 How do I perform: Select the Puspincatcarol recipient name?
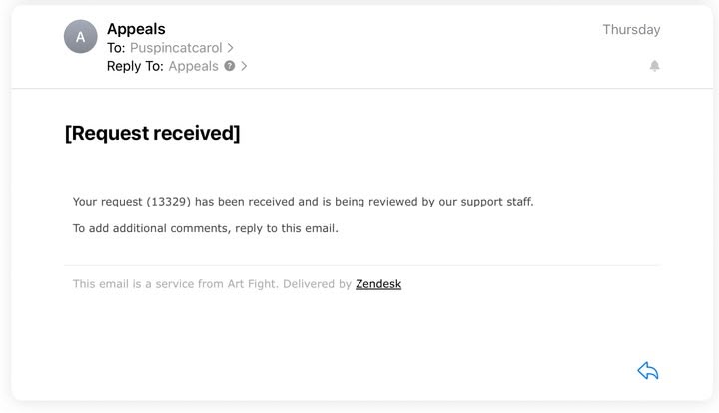176,48
